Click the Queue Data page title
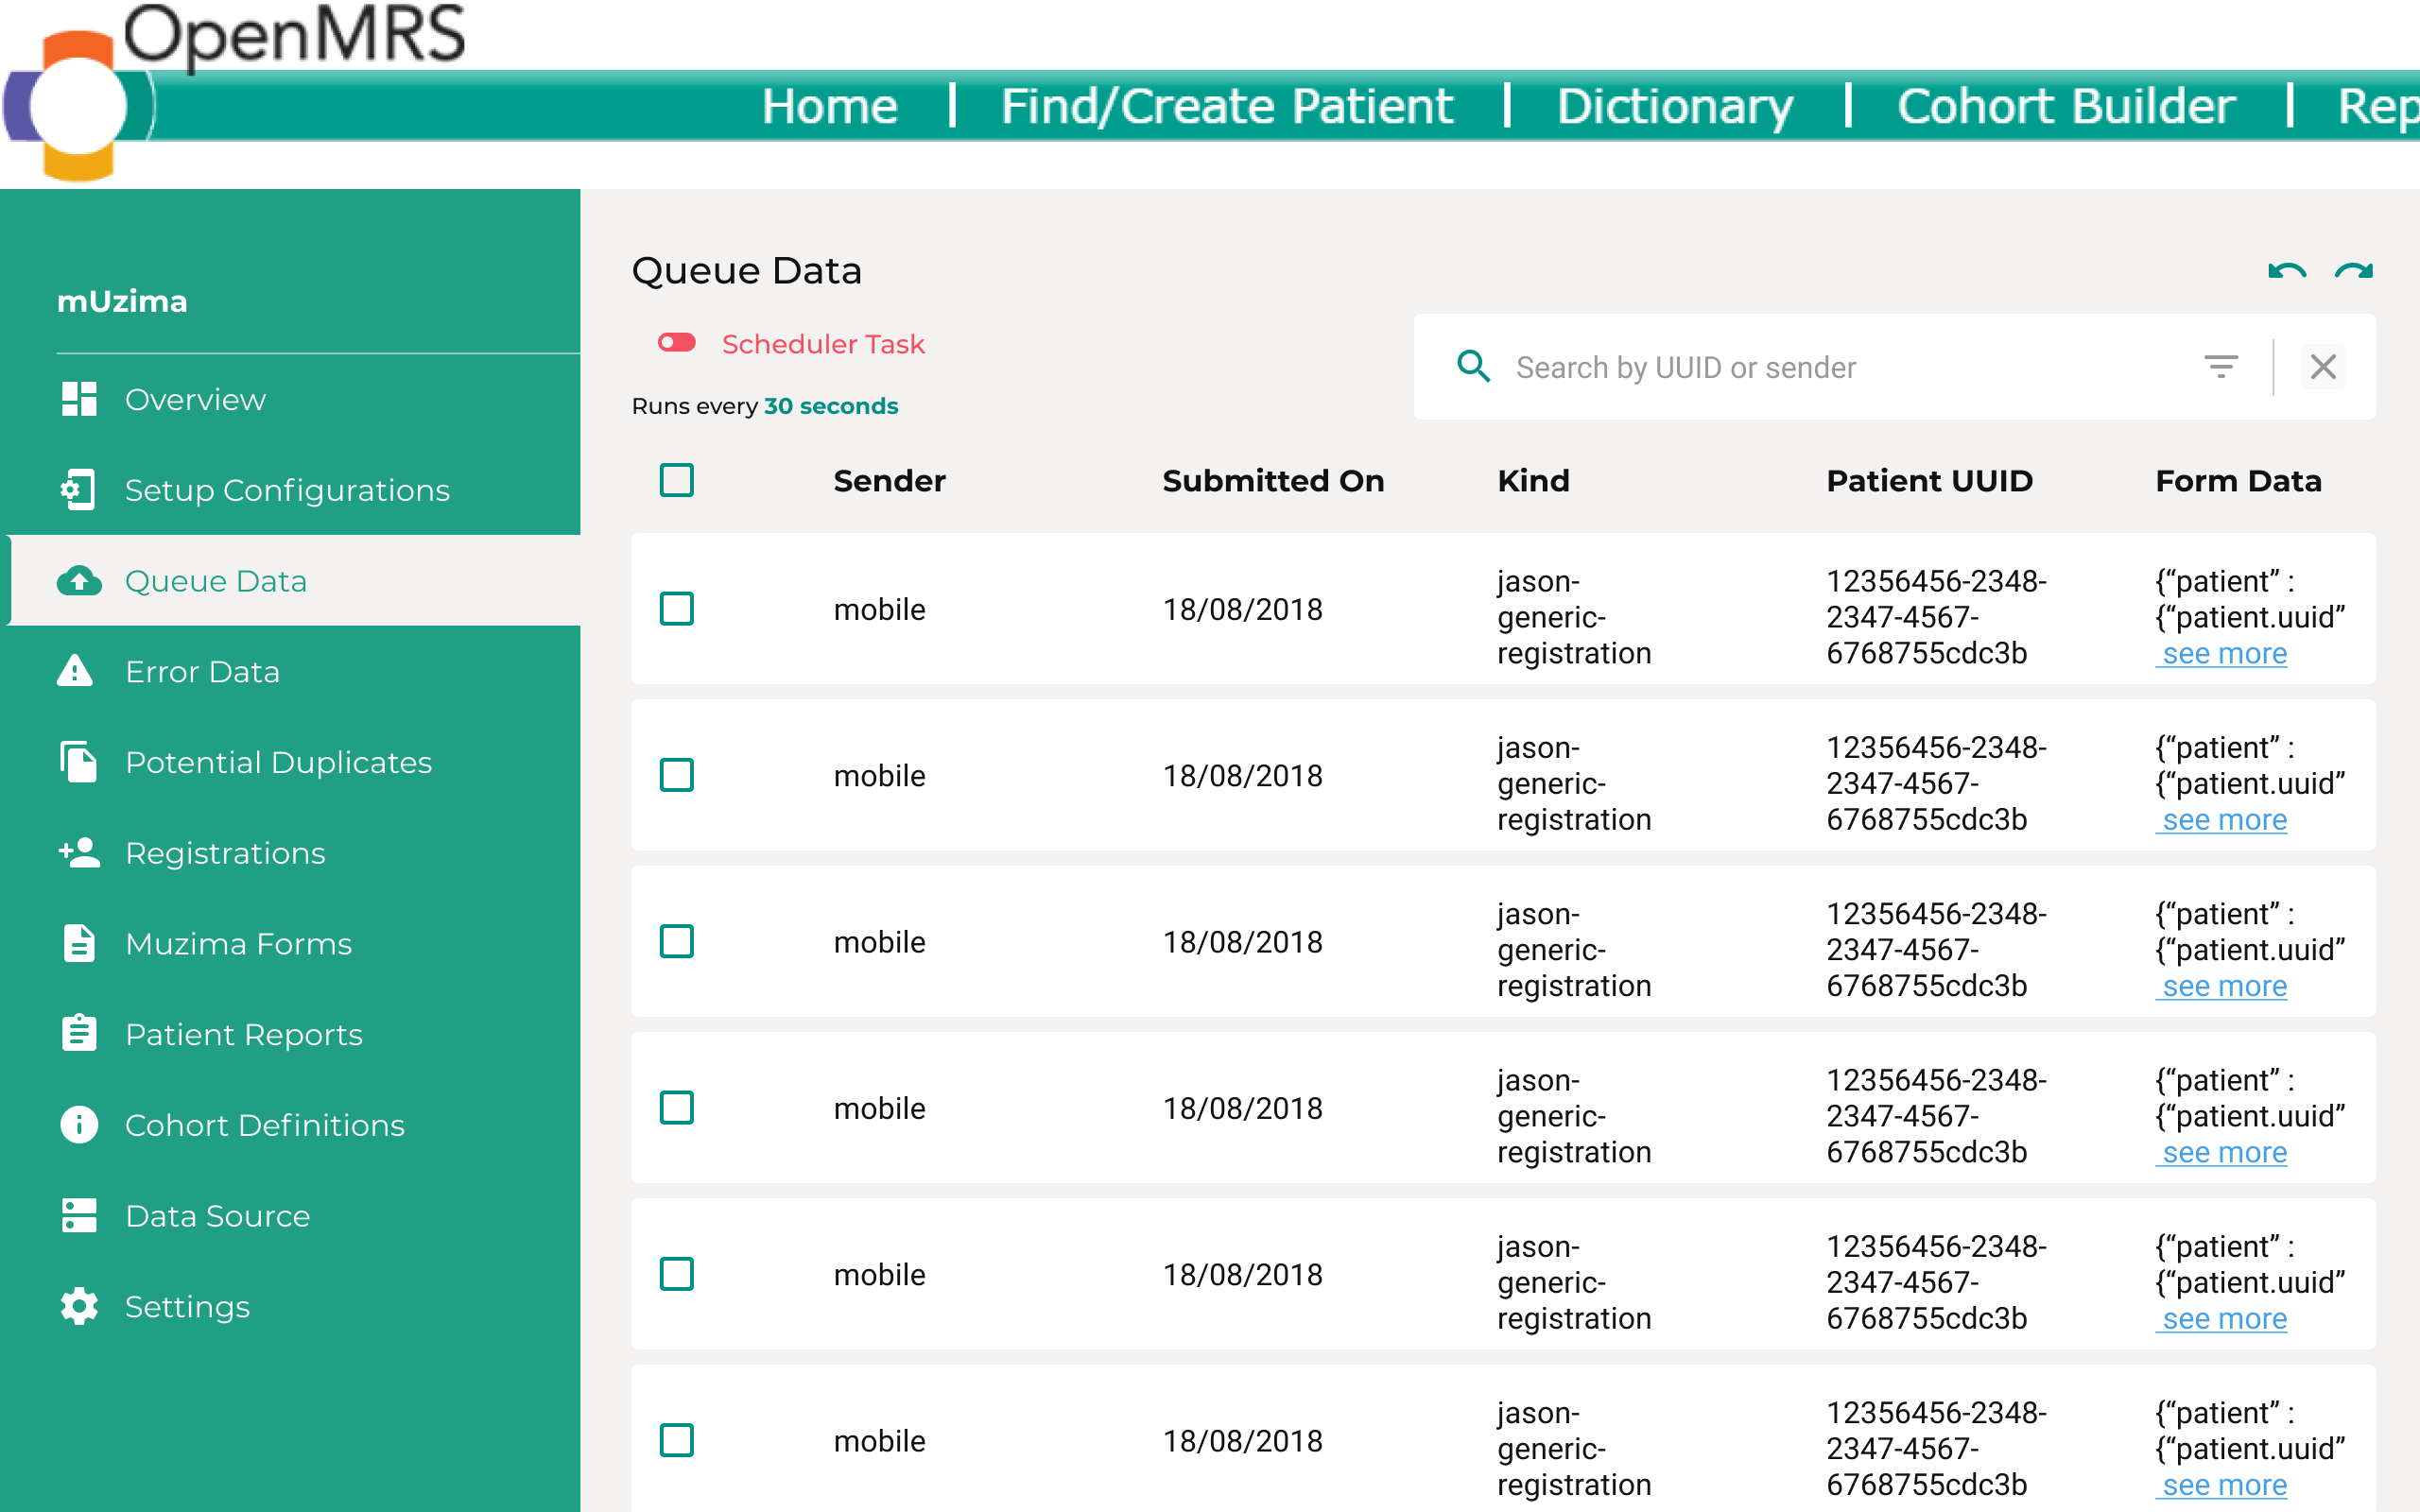 (746, 271)
